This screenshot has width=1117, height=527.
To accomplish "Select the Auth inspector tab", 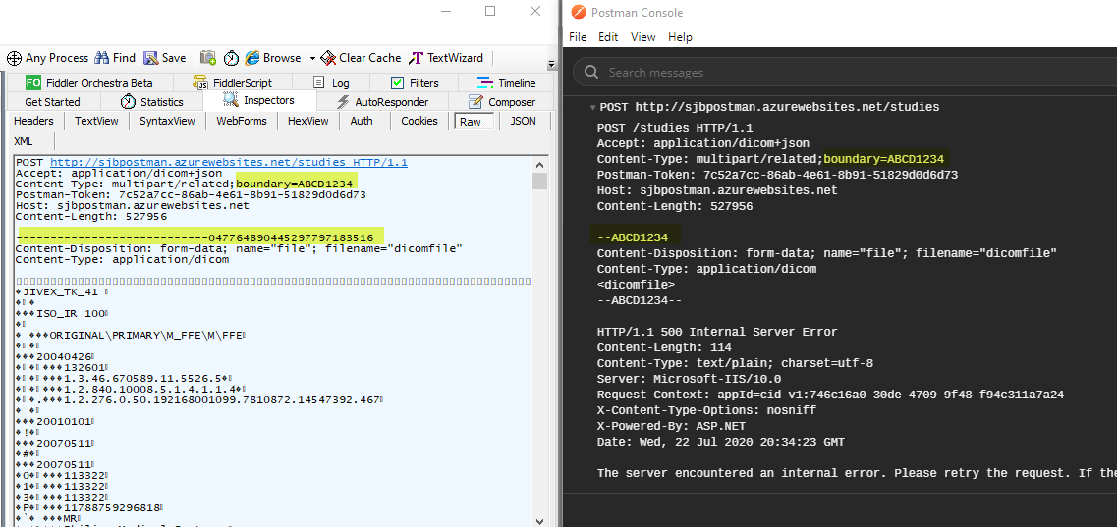I will (362, 121).
